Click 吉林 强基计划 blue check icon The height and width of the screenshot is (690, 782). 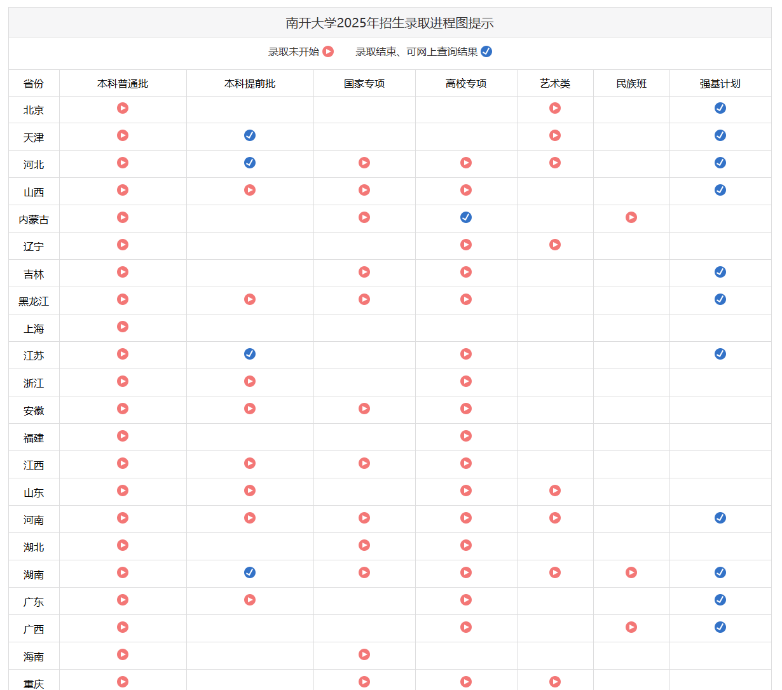click(x=720, y=272)
